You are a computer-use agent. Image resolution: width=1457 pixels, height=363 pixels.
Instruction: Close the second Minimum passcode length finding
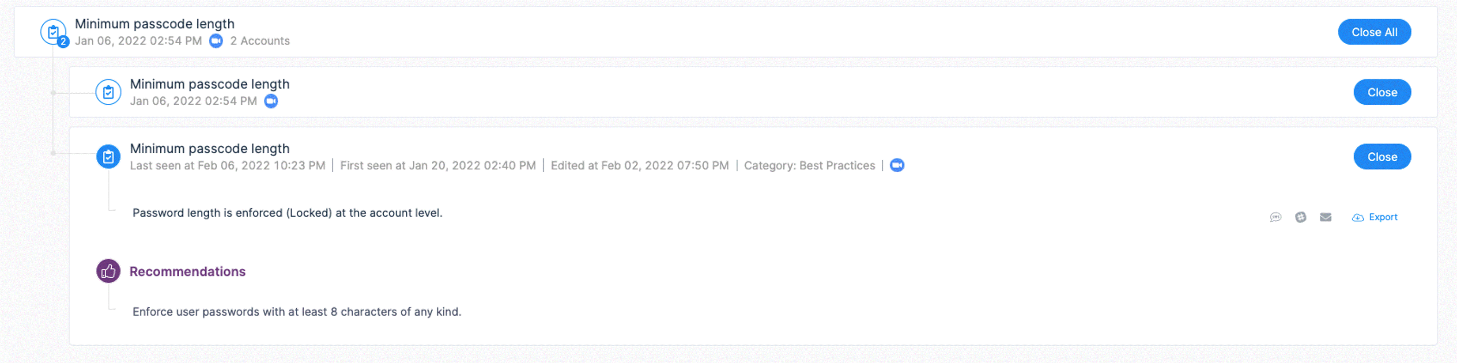coord(1382,91)
